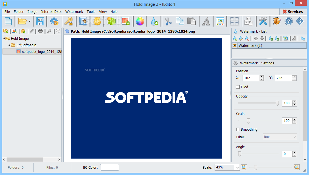Open the blue diamond info icon
The width and height of the screenshot is (309, 175).
(x=300, y=21)
